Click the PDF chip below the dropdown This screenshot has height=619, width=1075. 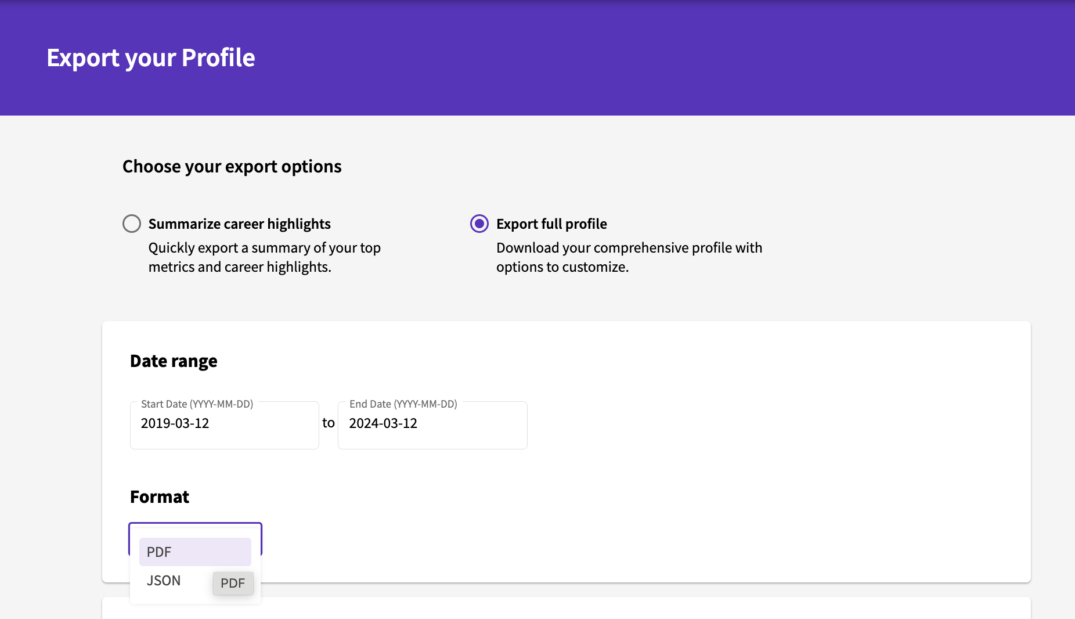coord(233,583)
